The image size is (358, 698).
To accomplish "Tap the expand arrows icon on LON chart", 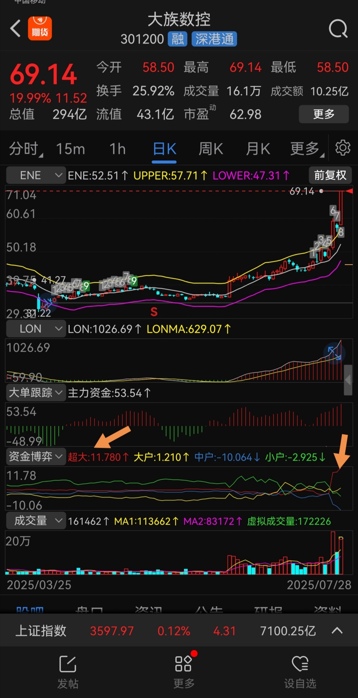I will click(334, 353).
